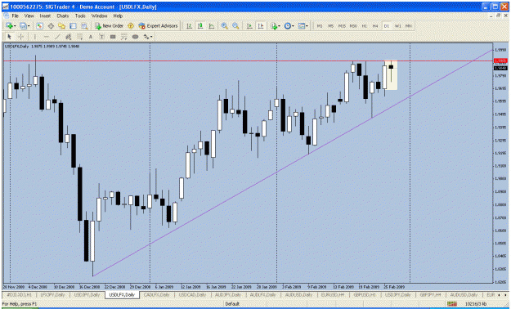
Task: Open the Strategy Tester icon
Action: click(x=84, y=26)
